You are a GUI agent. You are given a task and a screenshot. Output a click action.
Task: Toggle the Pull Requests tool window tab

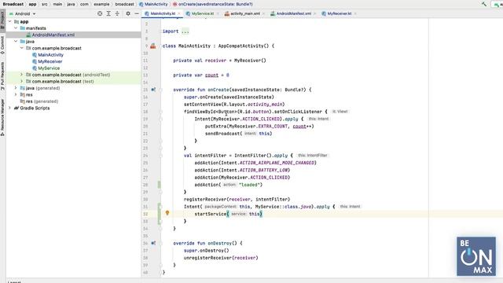pos(2,76)
